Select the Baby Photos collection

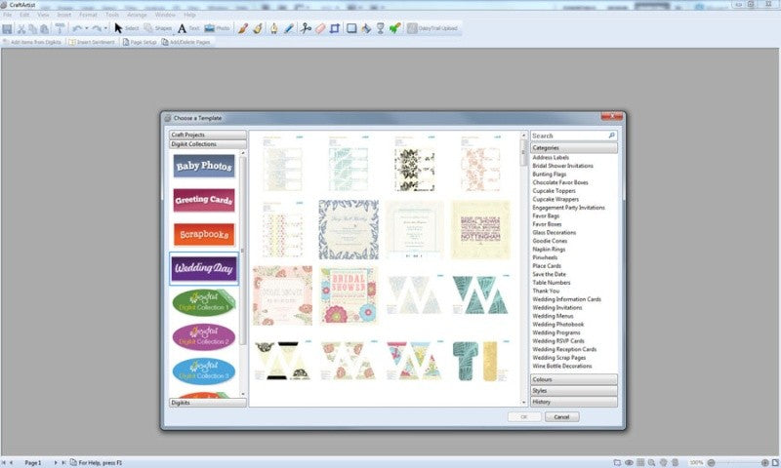coord(204,166)
